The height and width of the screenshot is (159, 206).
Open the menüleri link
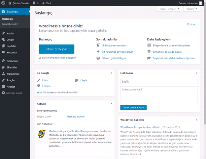tap(177, 45)
